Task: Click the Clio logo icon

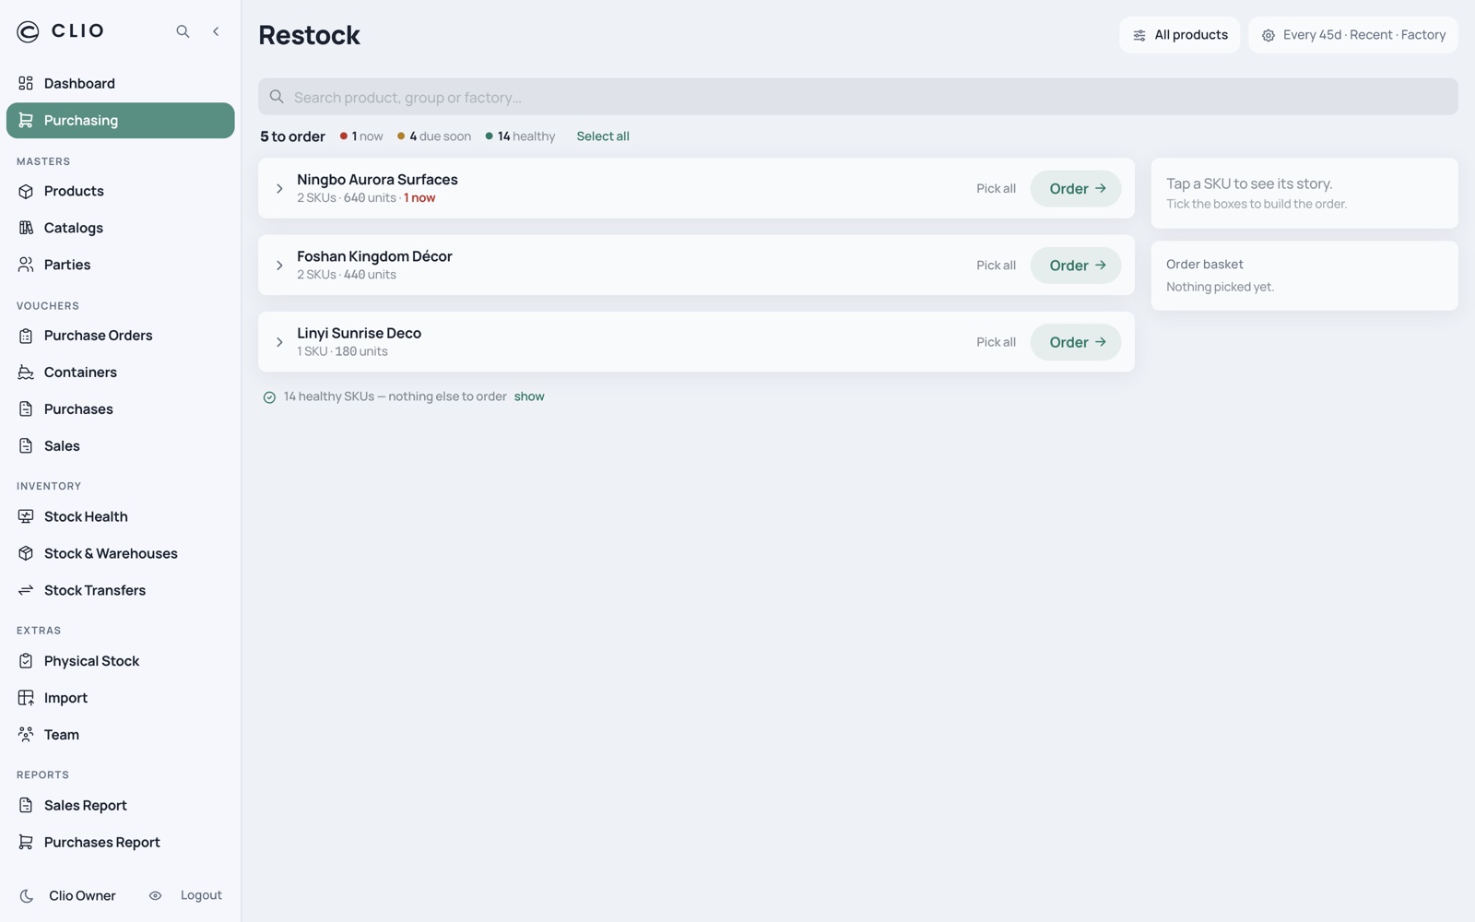Action: pyautogui.click(x=29, y=31)
